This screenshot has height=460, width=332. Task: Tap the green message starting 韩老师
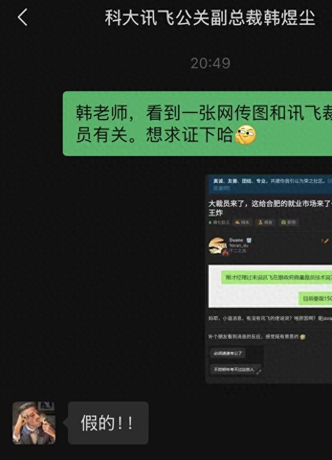click(197, 124)
